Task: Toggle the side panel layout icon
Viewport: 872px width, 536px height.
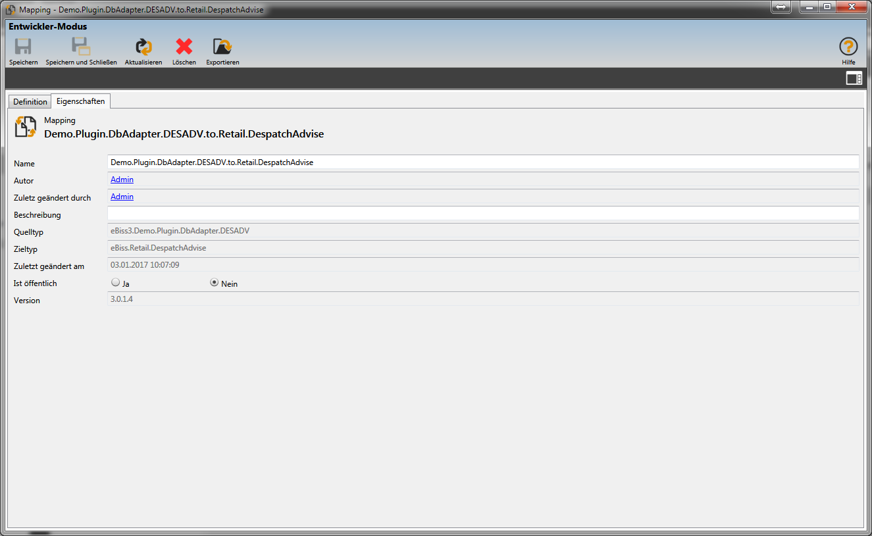Action: click(854, 79)
